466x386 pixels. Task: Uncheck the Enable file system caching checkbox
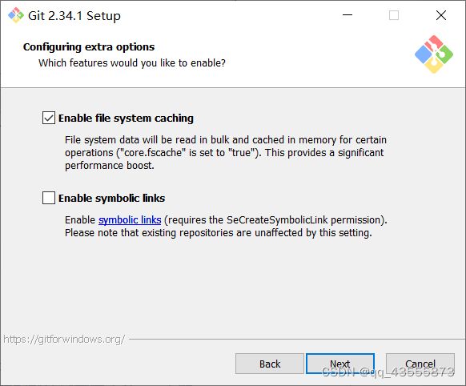click(49, 118)
